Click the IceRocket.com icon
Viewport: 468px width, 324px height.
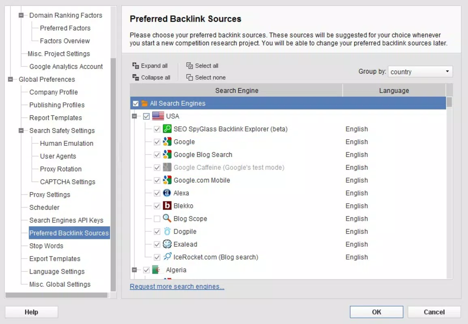point(167,257)
